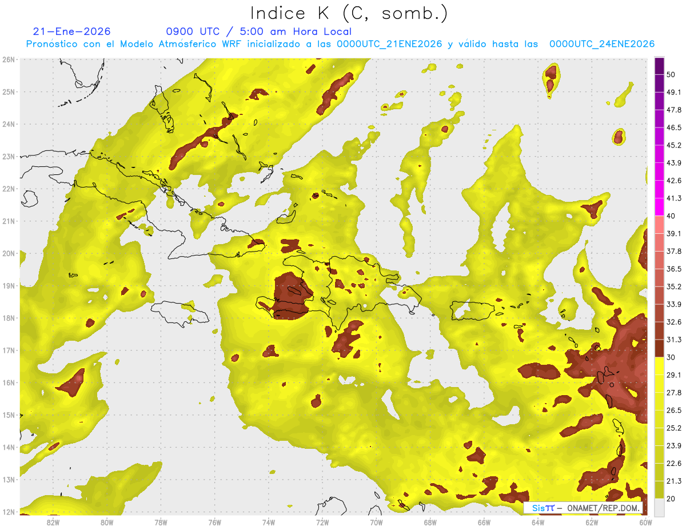Click the colorbar label "27.8"

(674, 392)
